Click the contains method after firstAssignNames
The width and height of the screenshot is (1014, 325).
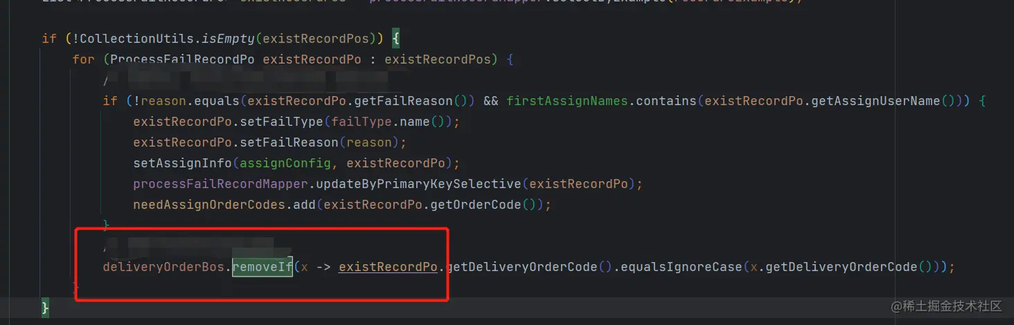[666, 101]
